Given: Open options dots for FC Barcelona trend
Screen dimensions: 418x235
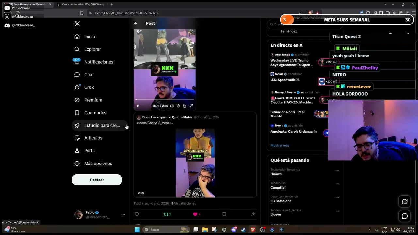Looking at the screenshot, I should coord(337,197).
